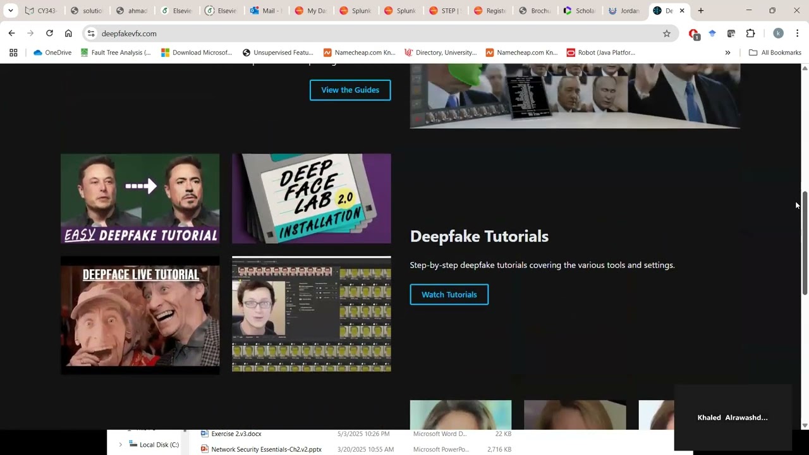The image size is (809, 455).
Task: Open the red extension icon with badge
Action: point(694,34)
